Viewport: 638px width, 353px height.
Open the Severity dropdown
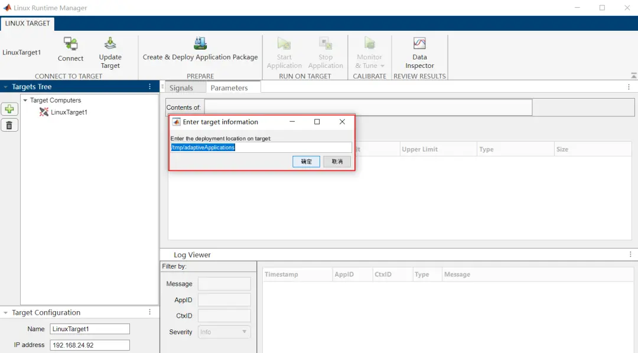[x=224, y=332]
